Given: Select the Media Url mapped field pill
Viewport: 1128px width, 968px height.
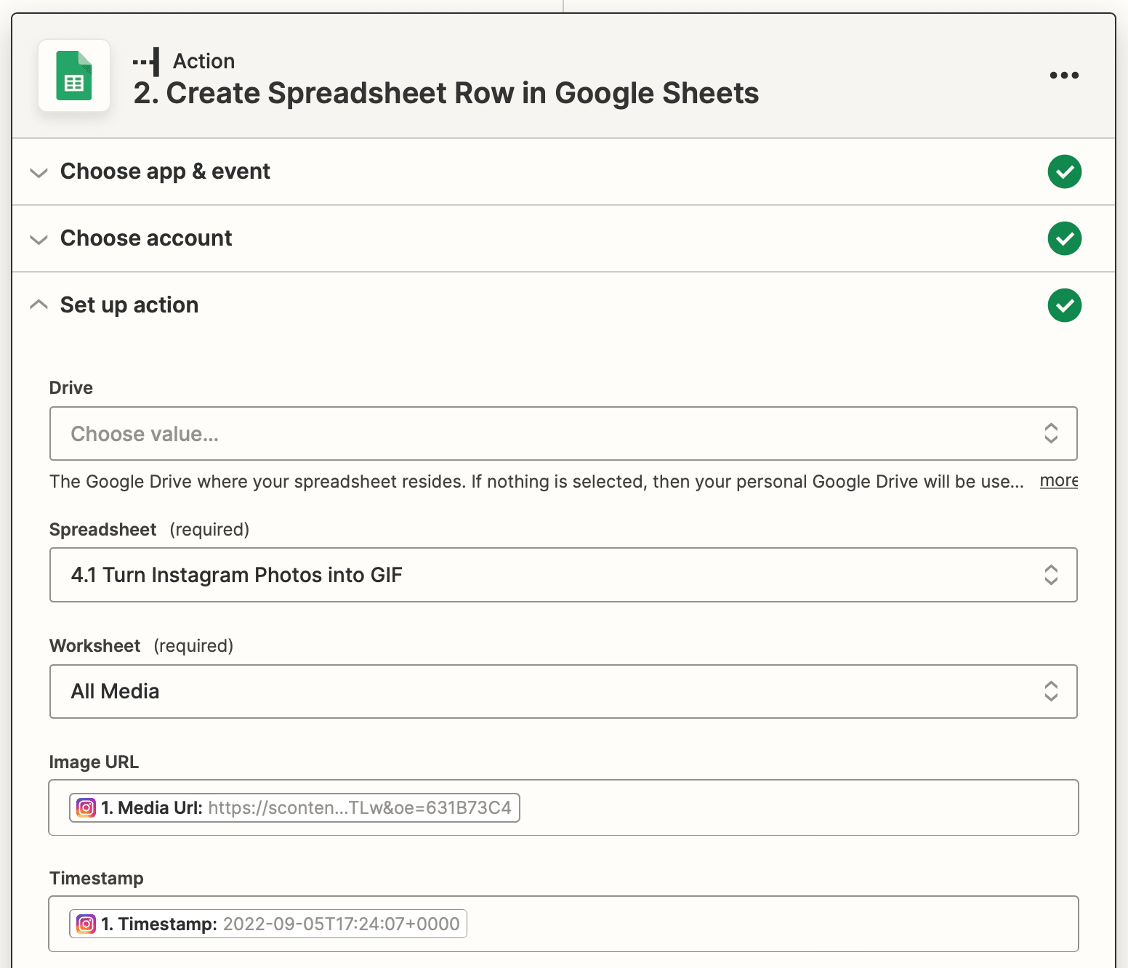Looking at the screenshot, I should click(291, 807).
